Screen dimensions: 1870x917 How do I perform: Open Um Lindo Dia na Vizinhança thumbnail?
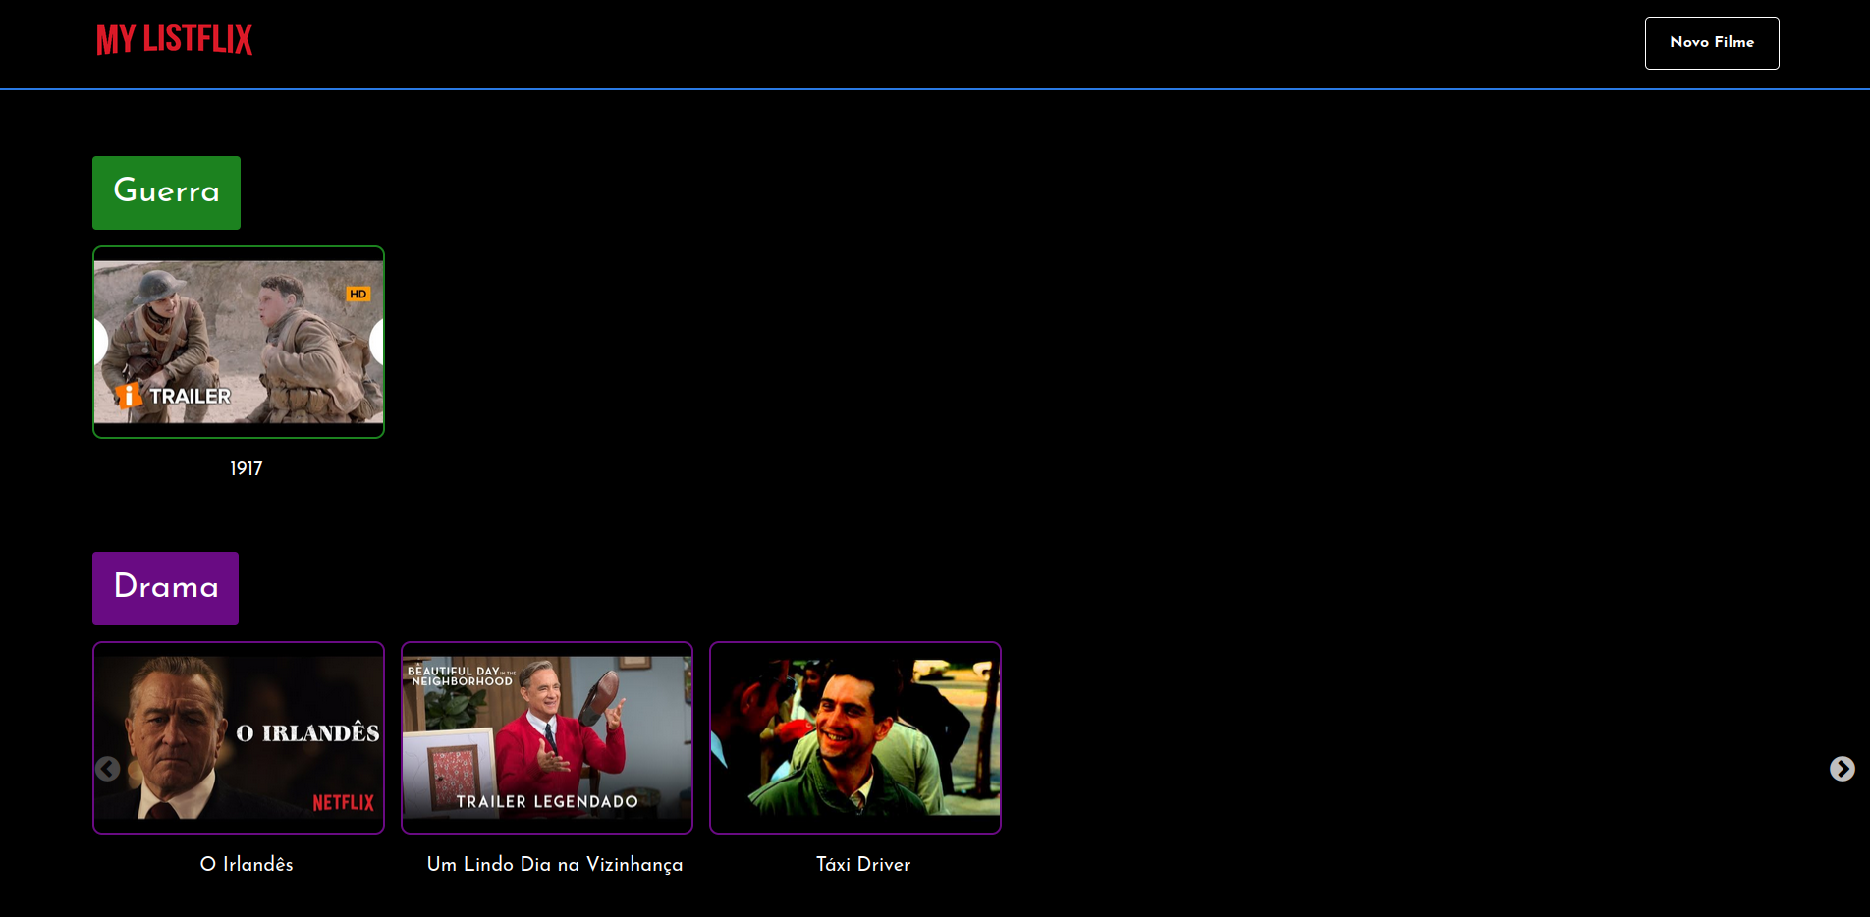pos(547,737)
